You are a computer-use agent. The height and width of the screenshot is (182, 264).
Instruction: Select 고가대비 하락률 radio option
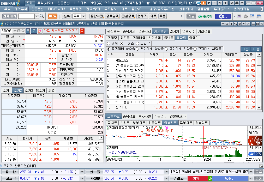pos(195,49)
